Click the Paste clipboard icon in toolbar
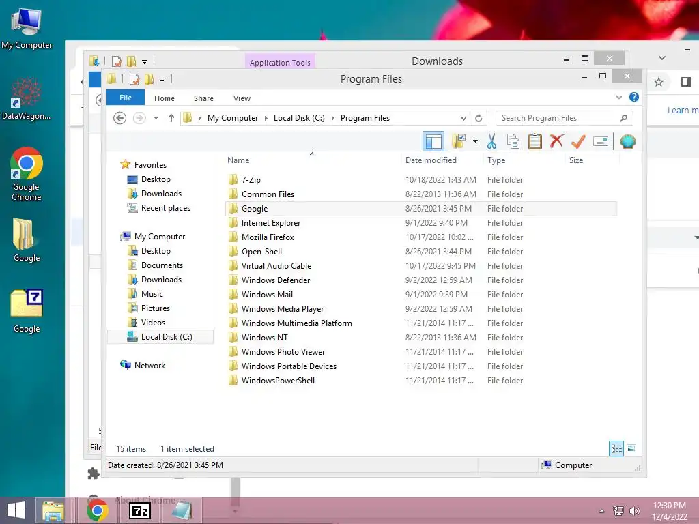Screen dimensions: 699x524 pos(534,142)
